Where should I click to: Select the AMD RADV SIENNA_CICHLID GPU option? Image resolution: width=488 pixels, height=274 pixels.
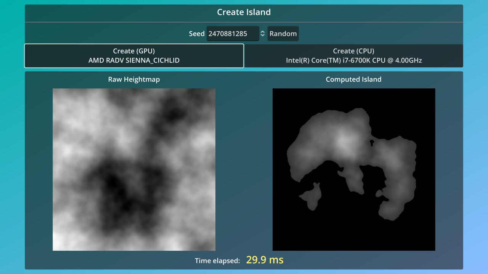[134, 60]
